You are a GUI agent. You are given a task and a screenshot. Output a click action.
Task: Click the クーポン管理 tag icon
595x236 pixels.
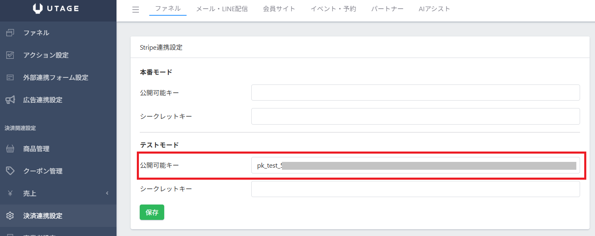pos(10,171)
